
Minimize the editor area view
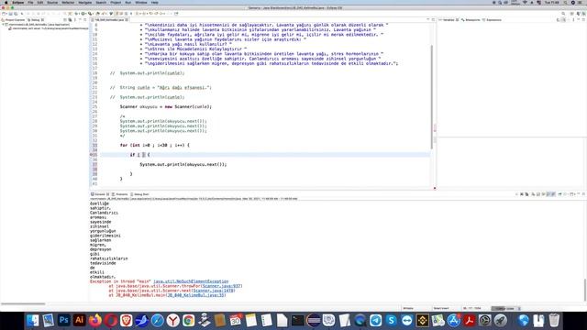click(428, 20)
